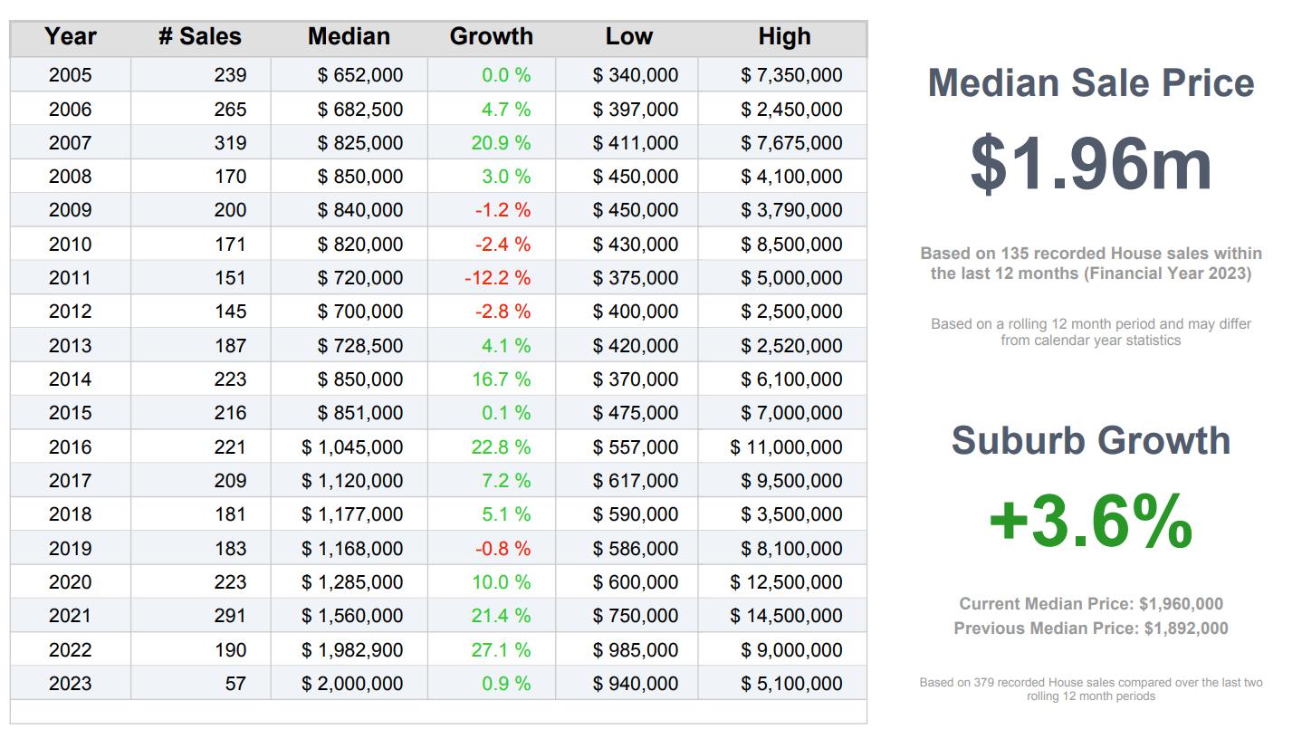Select the $ 985,000 low price cell
The width and height of the screenshot is (1302, 739).
click(635, 650)
